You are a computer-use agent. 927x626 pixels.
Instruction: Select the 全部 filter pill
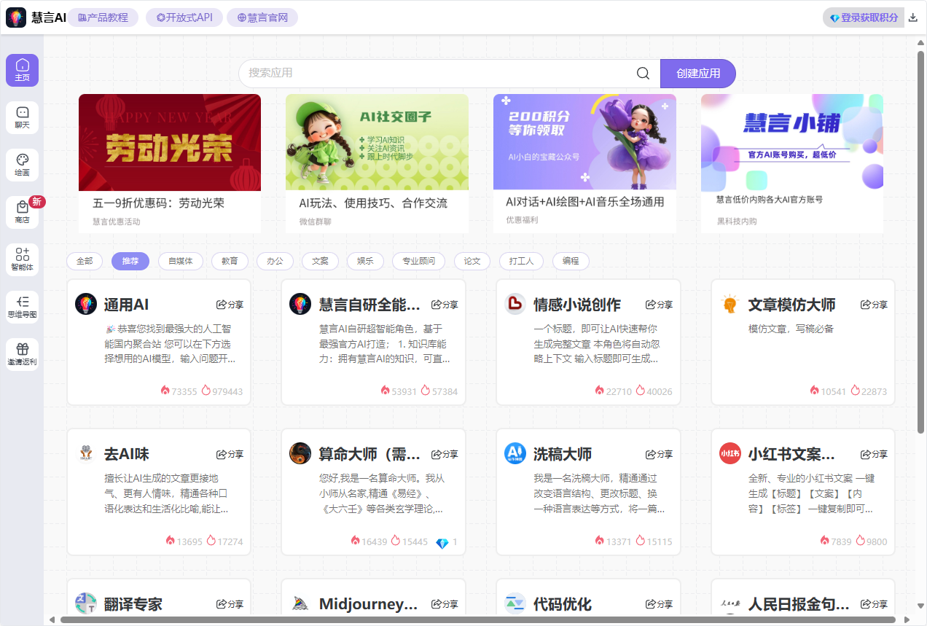[x=84, y=261]
